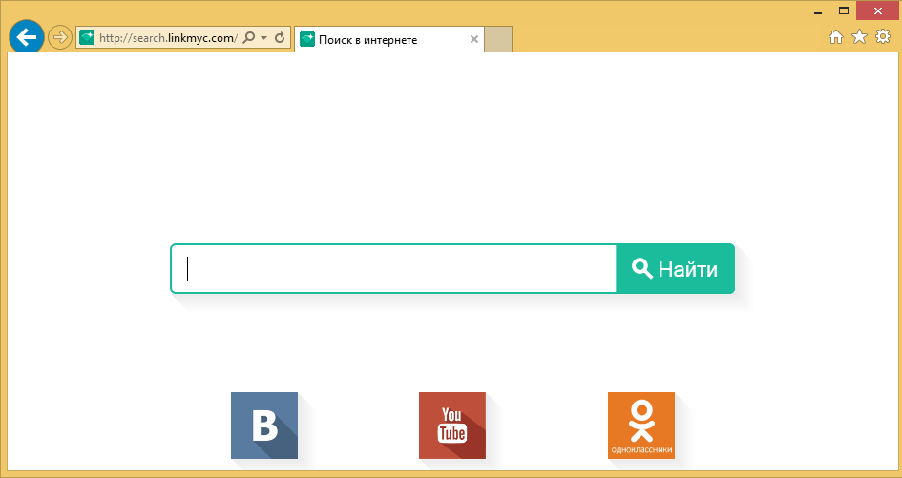Close the 'Поиск в интернете' tab
Image resolution: width=902 pixels, height=478 pixels.
(474, 39)
